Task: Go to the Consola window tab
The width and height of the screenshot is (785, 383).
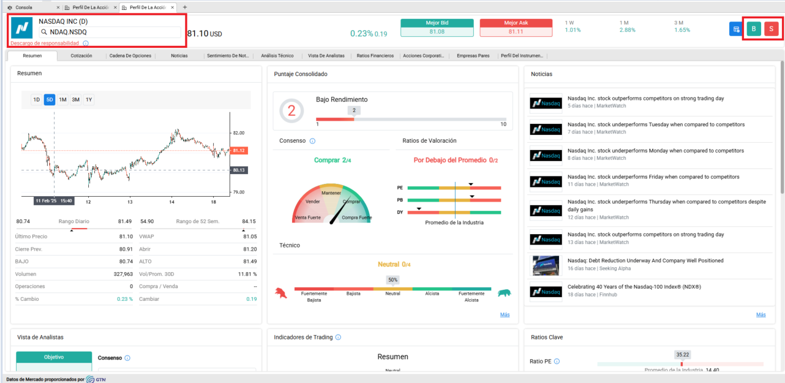Action: pos(24,7)
